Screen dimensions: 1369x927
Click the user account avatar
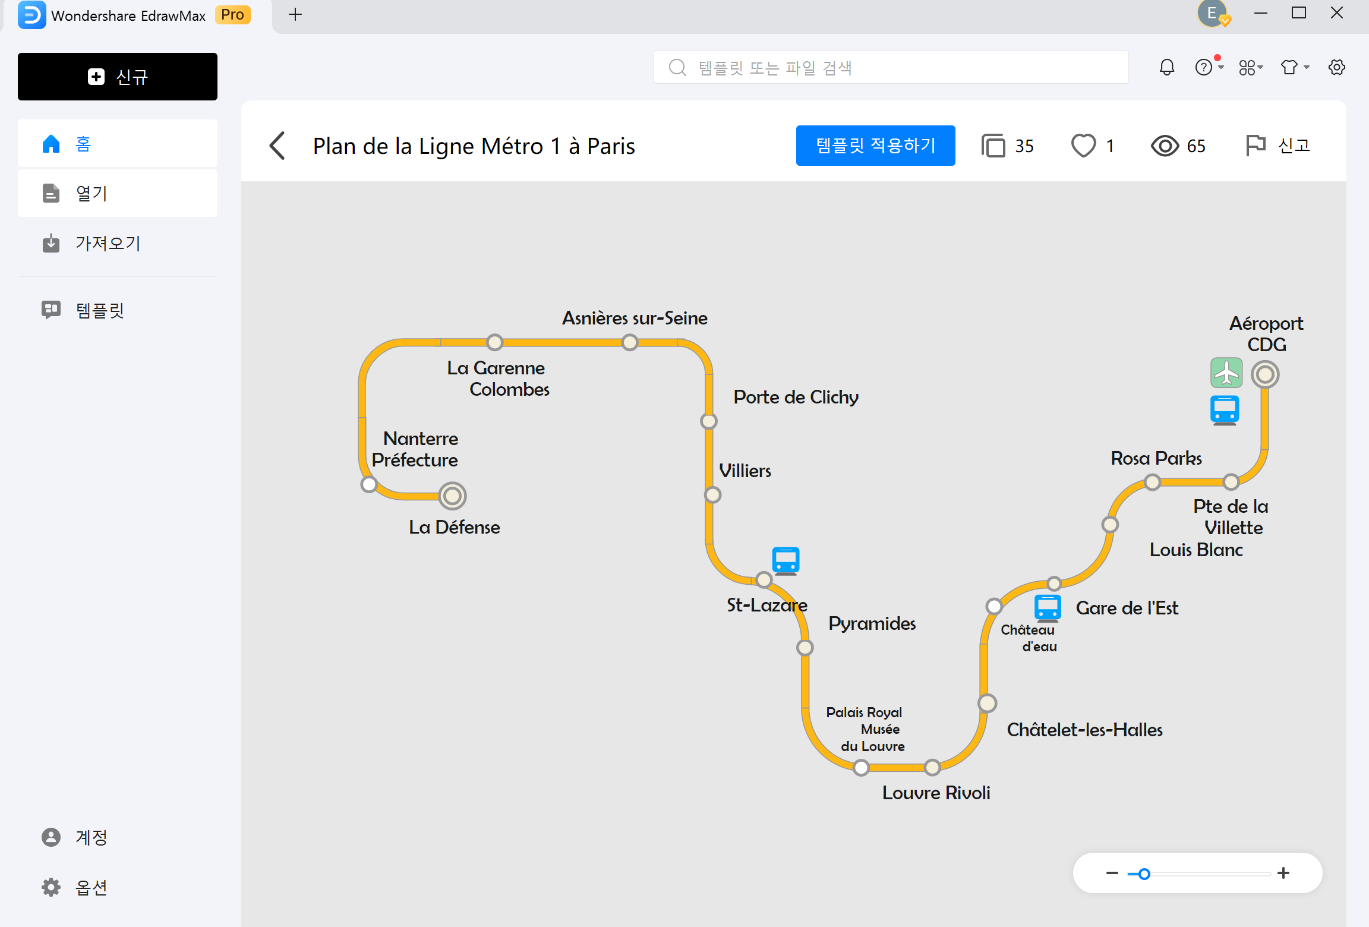pyautogui.click(x=1212, y=13)
